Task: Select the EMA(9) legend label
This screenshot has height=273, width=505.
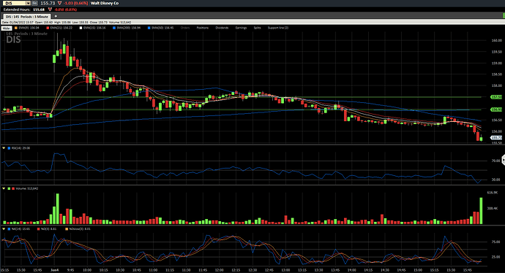Action: 29,28
